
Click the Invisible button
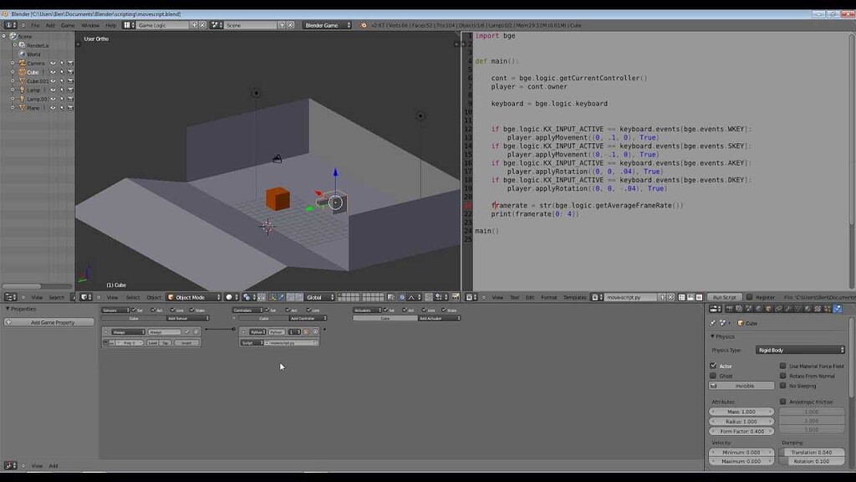click(741, 386)
